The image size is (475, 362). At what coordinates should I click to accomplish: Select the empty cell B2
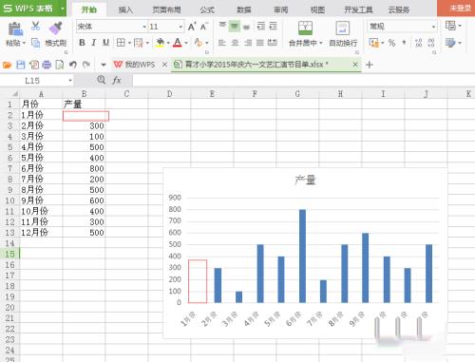click(x=85, y=116)
